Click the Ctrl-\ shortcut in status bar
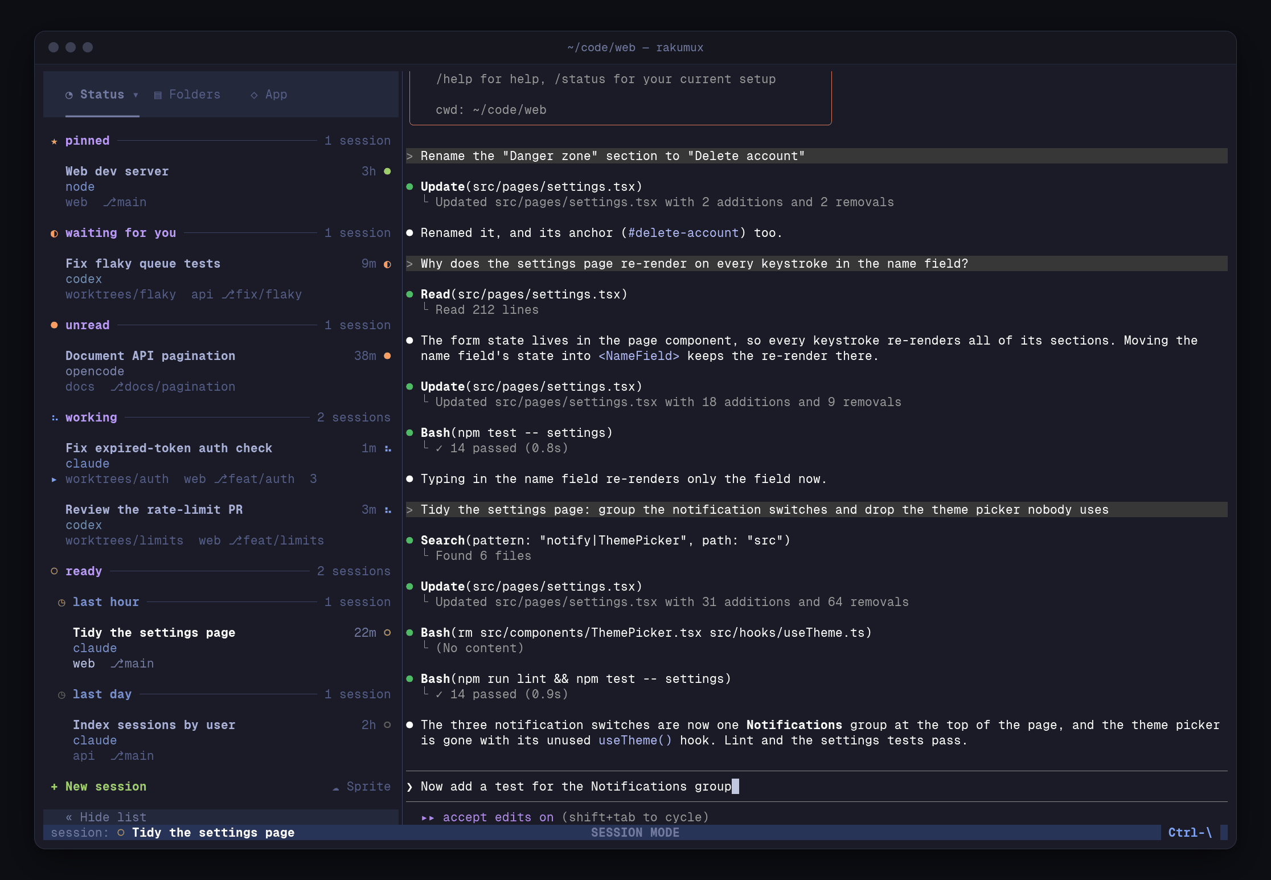The height and width of the screenshot is (880, 1271). (1190, 833)
